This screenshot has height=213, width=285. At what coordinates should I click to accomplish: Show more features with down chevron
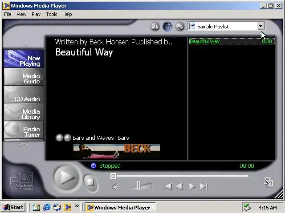coord(24,144)
